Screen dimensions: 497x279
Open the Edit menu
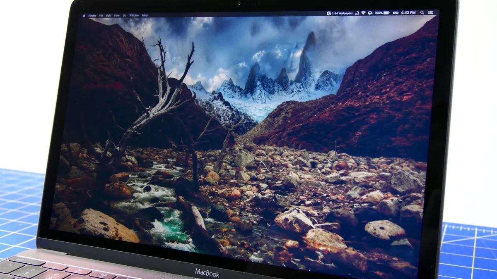coord(109,16)
